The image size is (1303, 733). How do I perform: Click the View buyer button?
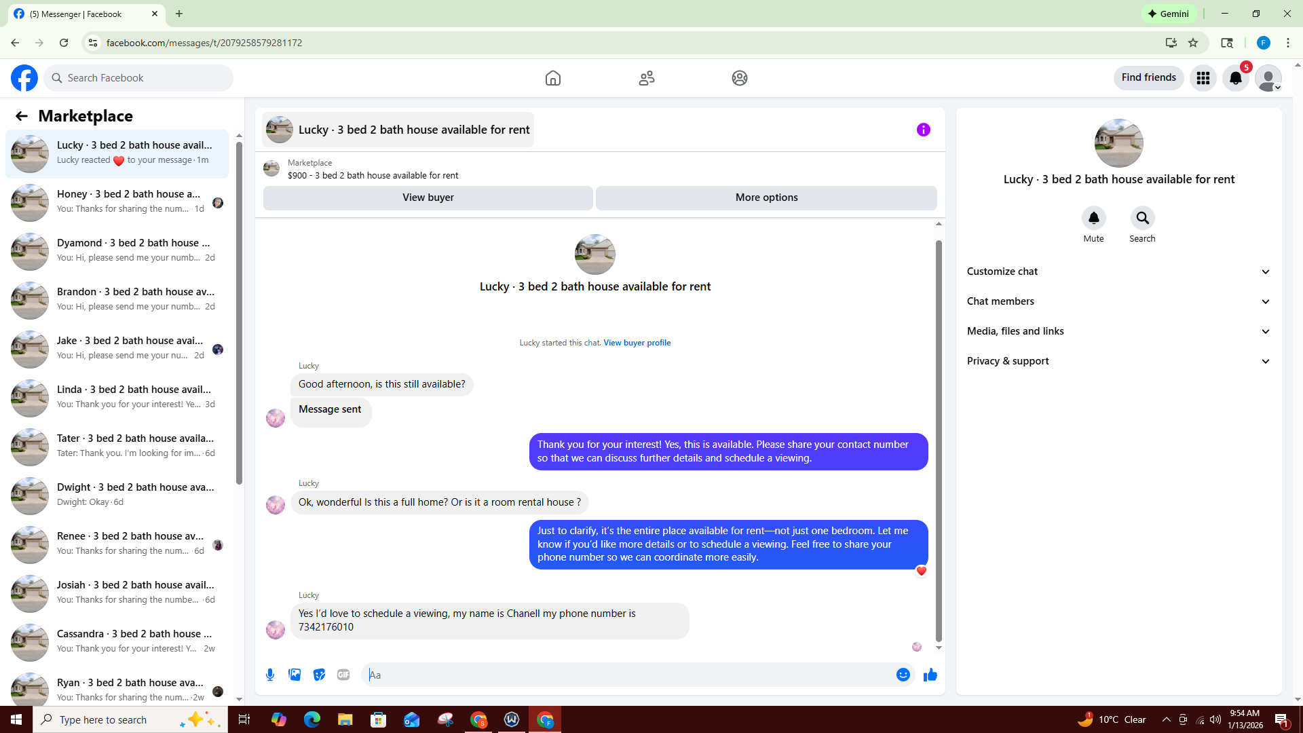pos(428,198)
